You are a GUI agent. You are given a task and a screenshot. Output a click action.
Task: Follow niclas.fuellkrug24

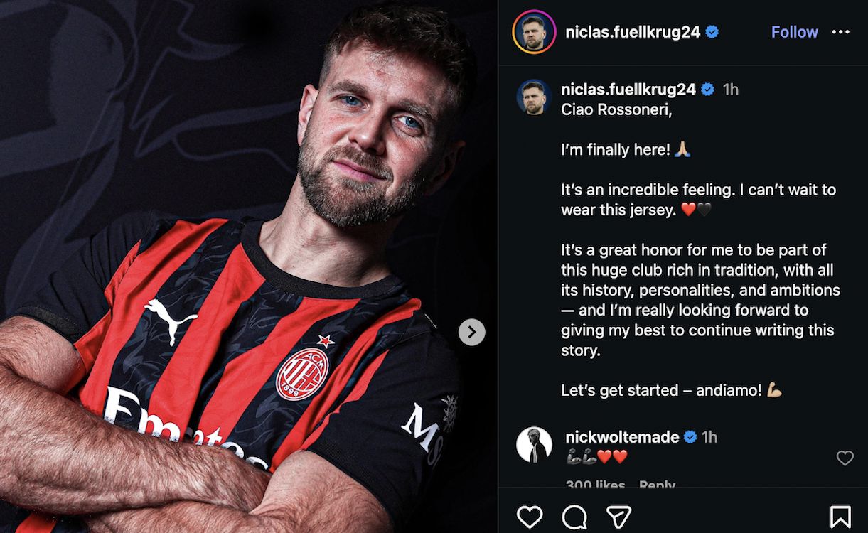point(794,31)
